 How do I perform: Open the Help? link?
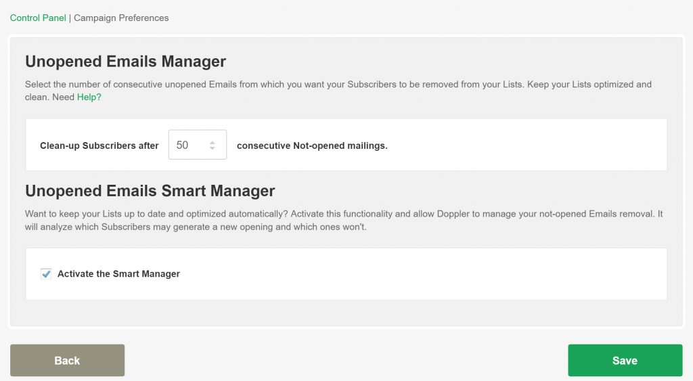tap(89, 97)
